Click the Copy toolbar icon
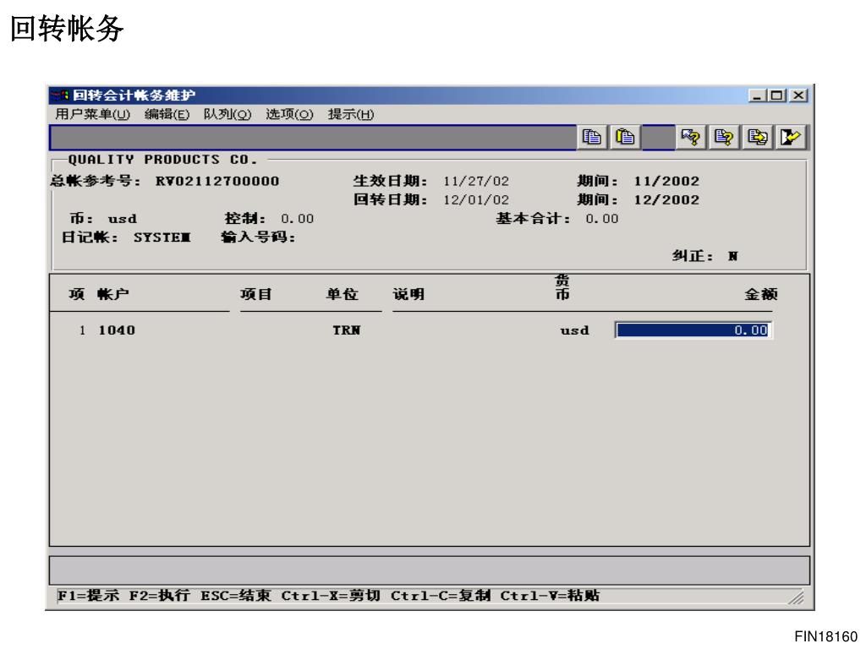This screenshot has width=866, height=649. (x=591, y=137)
